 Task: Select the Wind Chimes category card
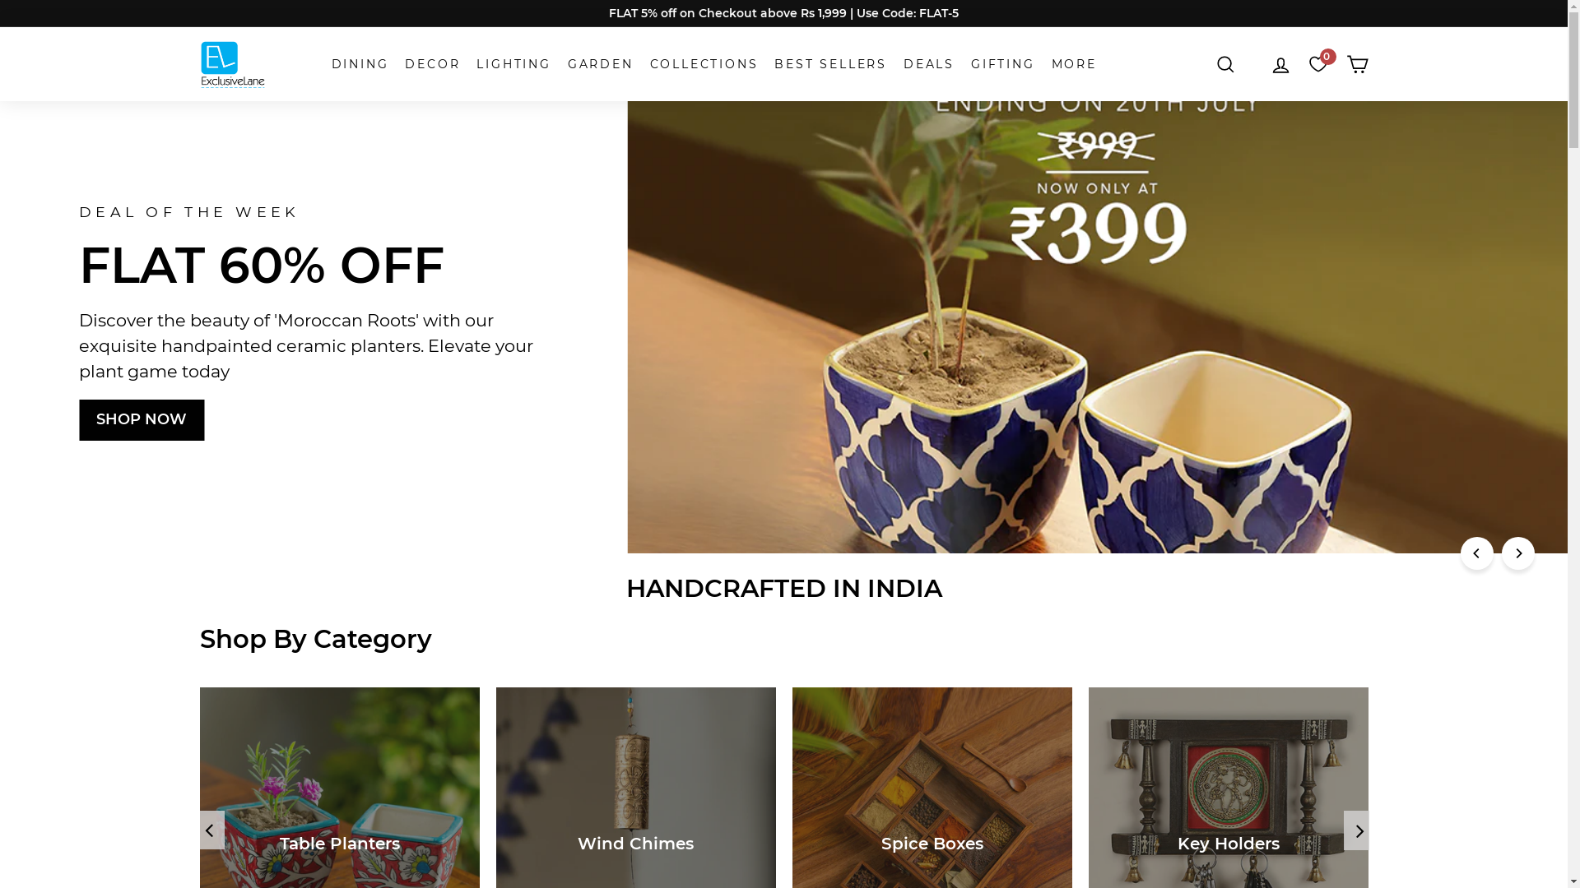point(636,788)
